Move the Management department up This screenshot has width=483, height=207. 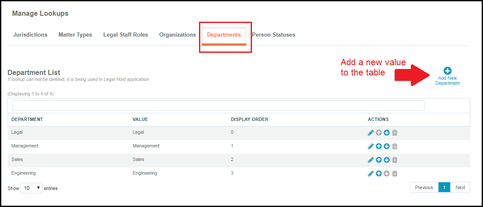(x=379, y=147)
